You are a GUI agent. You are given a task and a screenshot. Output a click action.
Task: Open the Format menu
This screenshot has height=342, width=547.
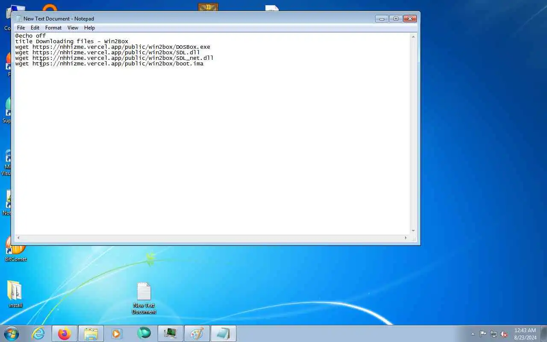53,28
